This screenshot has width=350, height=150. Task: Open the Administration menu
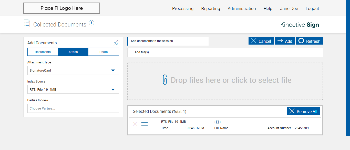click(x=242, y=8)
